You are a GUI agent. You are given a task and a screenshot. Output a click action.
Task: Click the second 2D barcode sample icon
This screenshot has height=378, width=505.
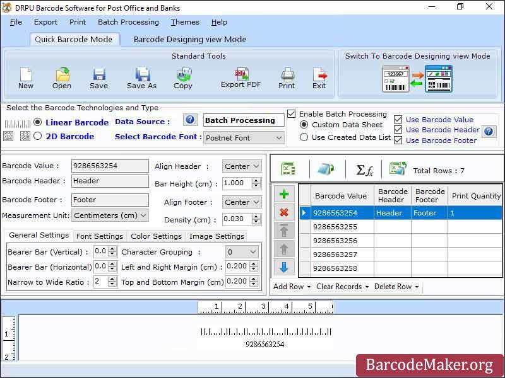tap(25, 136)
